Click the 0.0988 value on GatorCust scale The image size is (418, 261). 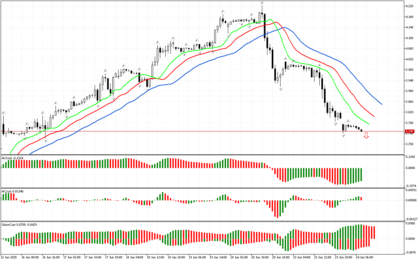pos(410,223)
